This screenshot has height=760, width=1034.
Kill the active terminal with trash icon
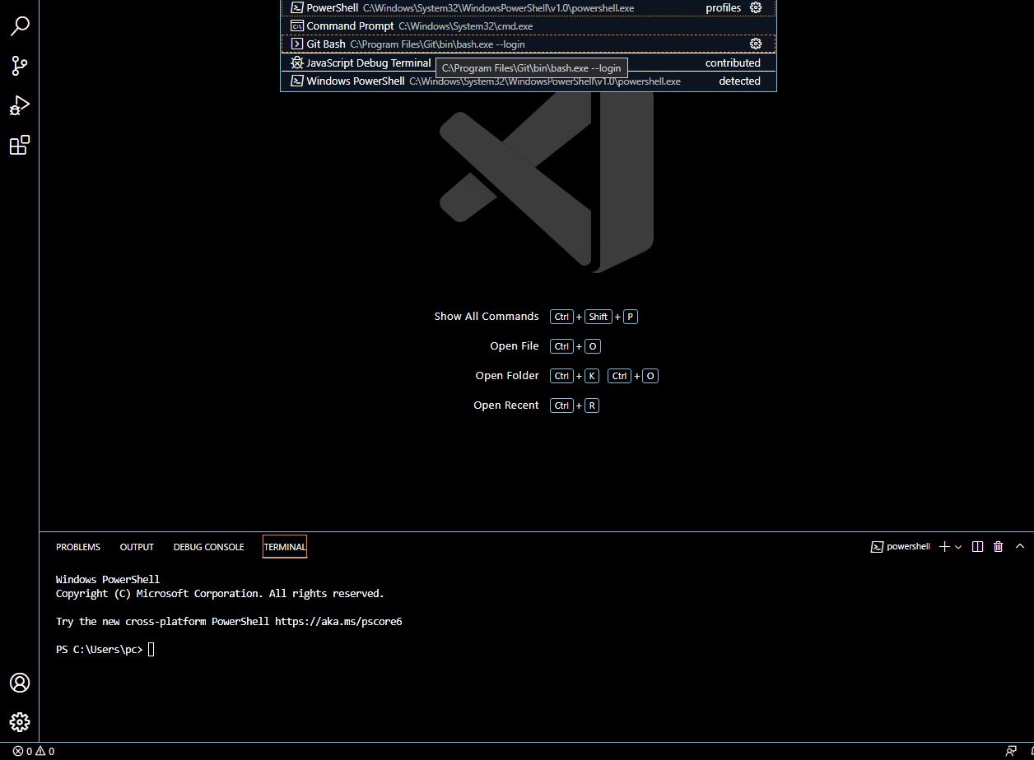coord(998,546)
